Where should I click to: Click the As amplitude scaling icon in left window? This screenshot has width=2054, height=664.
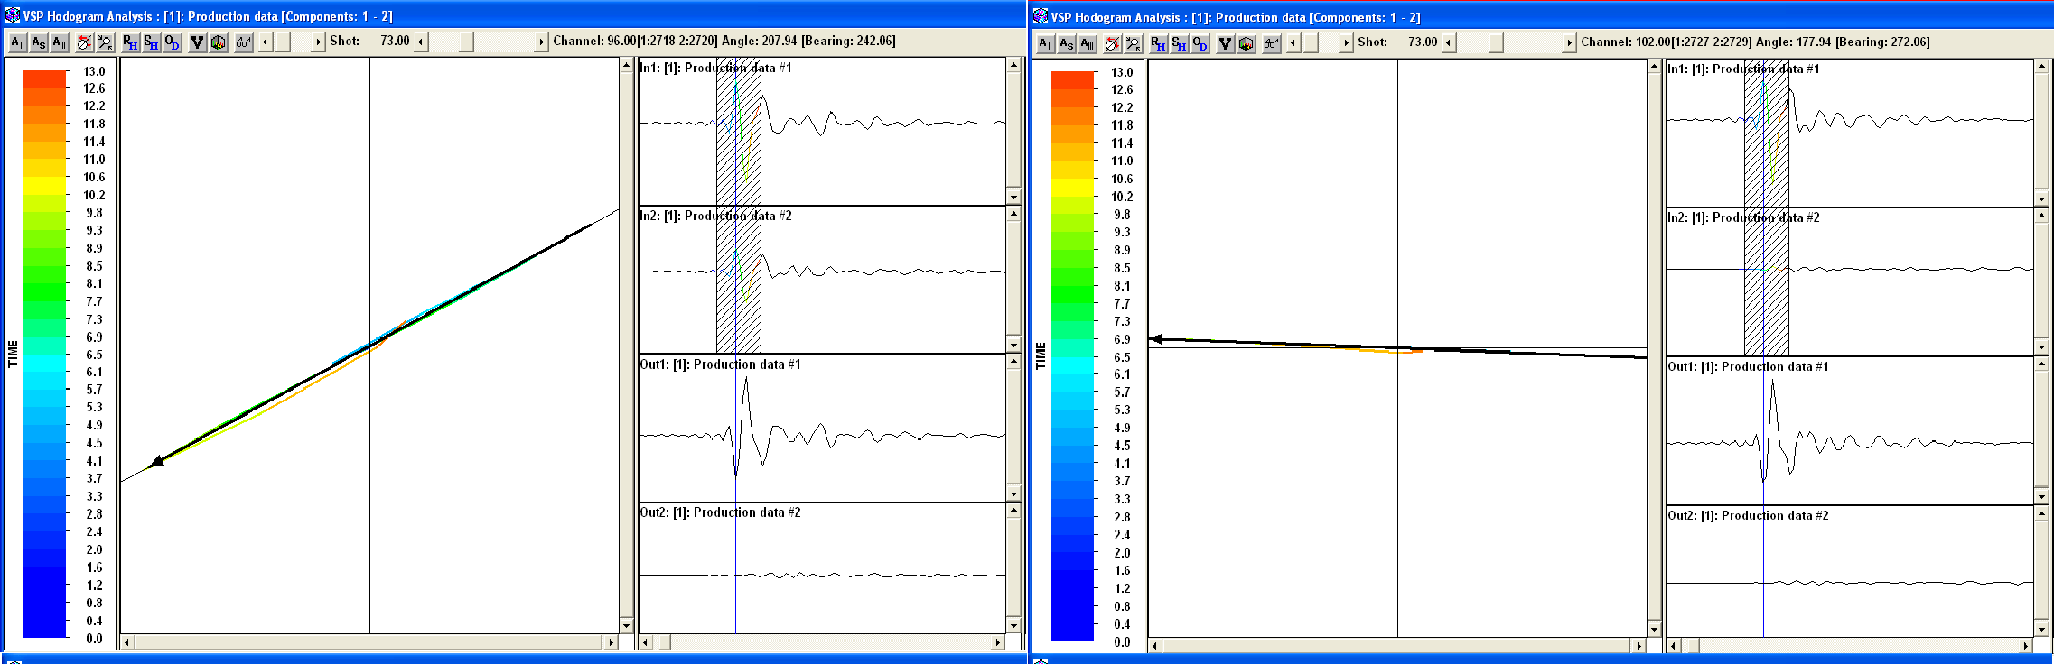click(38, 42)
